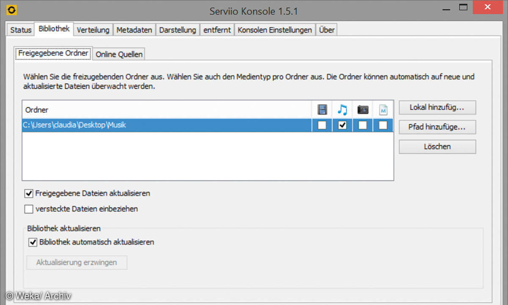The height and width of the screenshot is (305, 508).
Task: Toggle Bibliothek automatisch aktualisieren
Action: 33,243
